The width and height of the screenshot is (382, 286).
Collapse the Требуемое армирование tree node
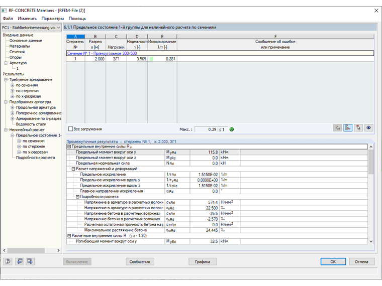click(6, 79)
